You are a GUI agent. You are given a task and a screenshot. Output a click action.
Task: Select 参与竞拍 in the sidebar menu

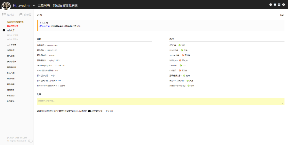(11, 56)
